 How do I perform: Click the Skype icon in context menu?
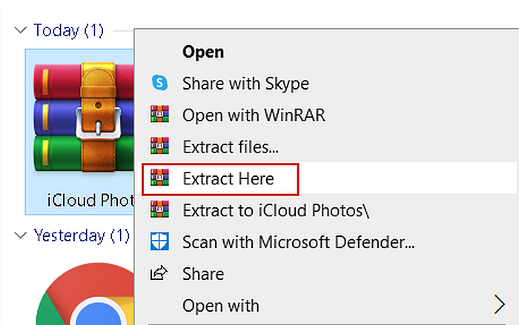click(x=159, y=83)
